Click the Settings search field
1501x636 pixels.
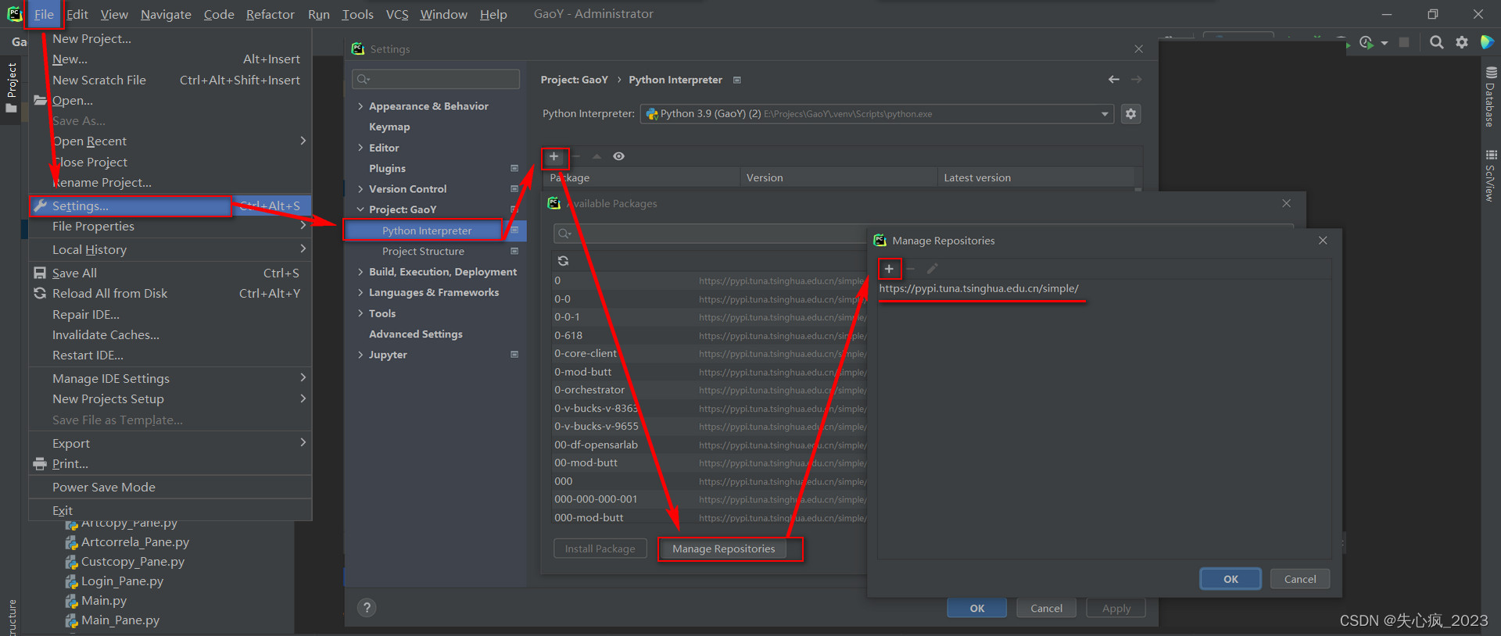(435, 79)
